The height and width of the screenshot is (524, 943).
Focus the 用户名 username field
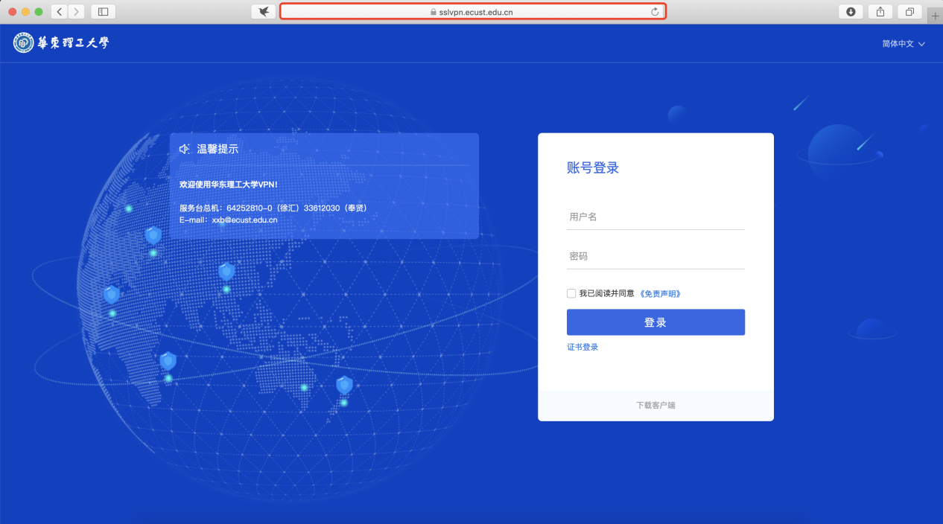tap(655, 217)
